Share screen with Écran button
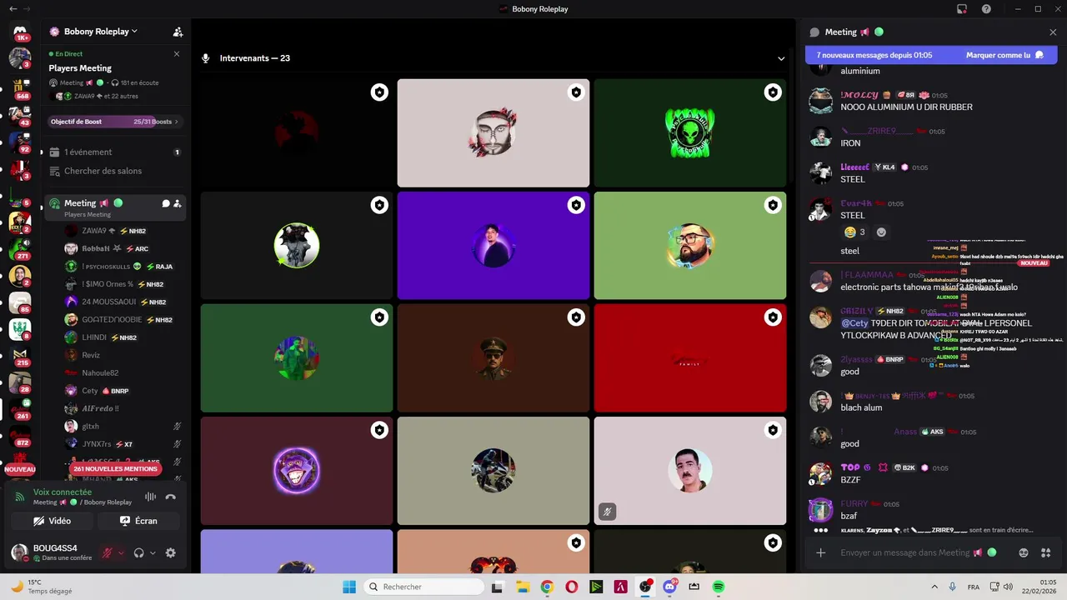 click(138, 521)
